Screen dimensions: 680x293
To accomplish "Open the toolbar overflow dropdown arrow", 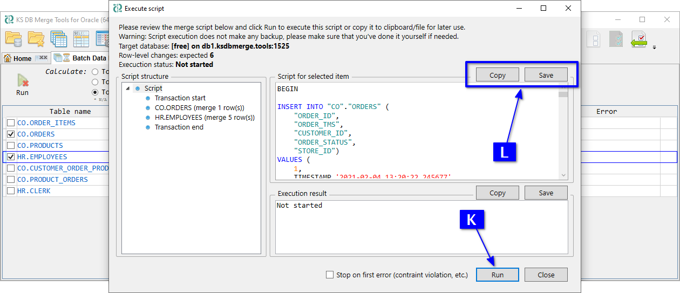I will tap(654, 47).
